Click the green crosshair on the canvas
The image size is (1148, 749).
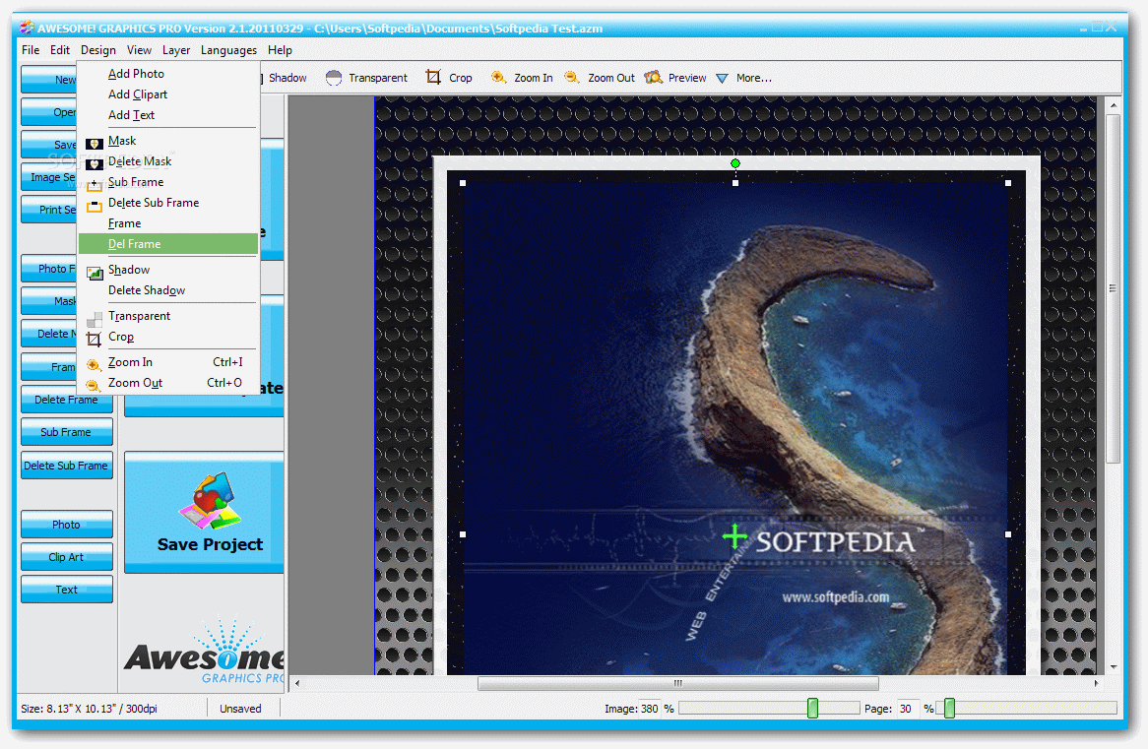click(x=734, y=536)
